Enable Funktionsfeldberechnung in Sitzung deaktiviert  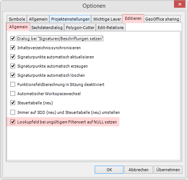point(13,84)
